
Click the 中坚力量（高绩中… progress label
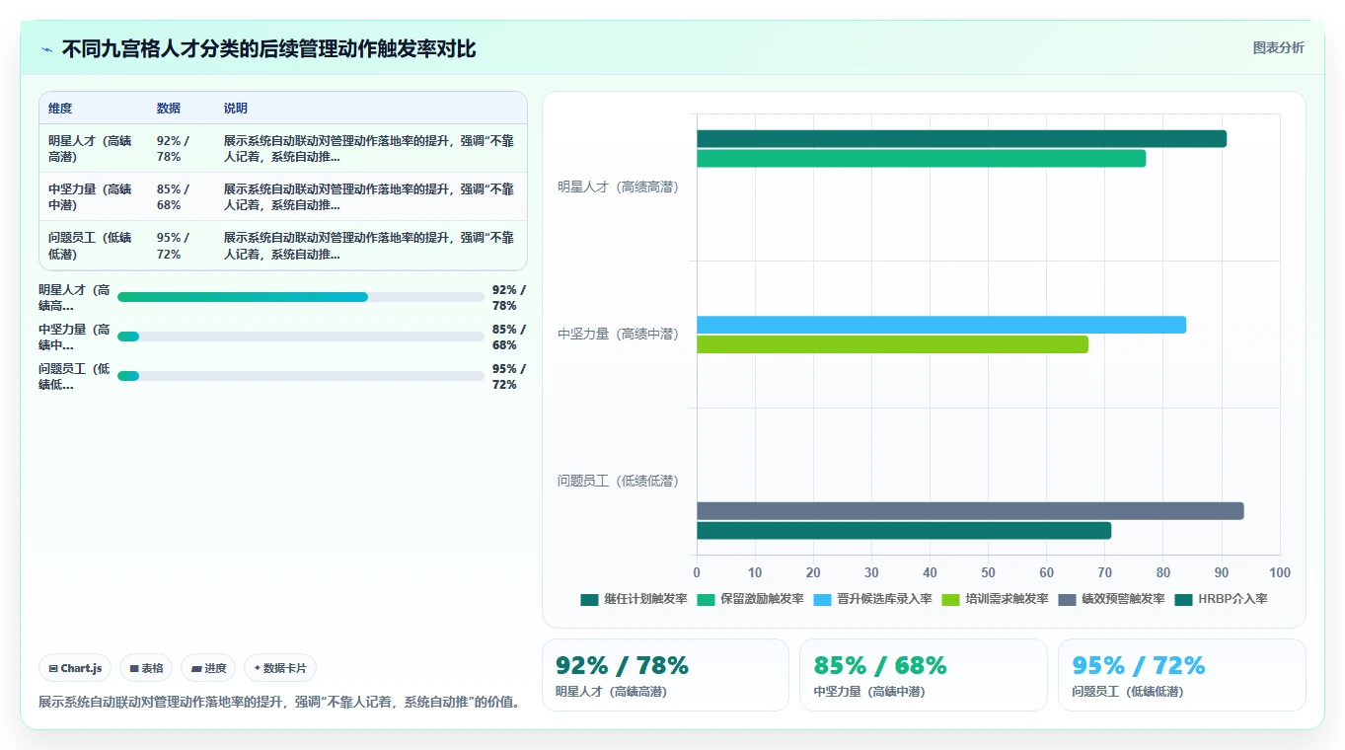(x=74, y=337)
